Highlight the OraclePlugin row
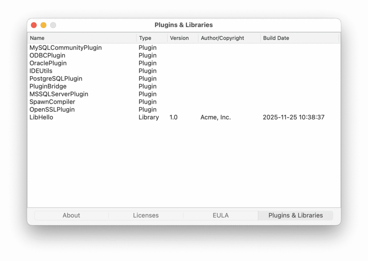This screenshot has width=368, height=261. 48,63
